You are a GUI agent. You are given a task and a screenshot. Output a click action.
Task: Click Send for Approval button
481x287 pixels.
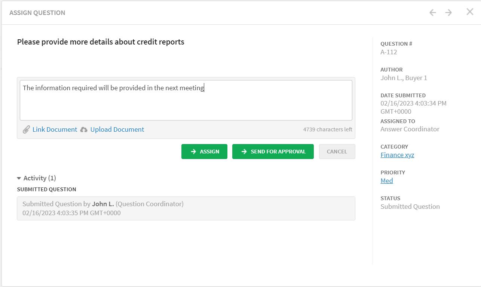pos(273,152)
